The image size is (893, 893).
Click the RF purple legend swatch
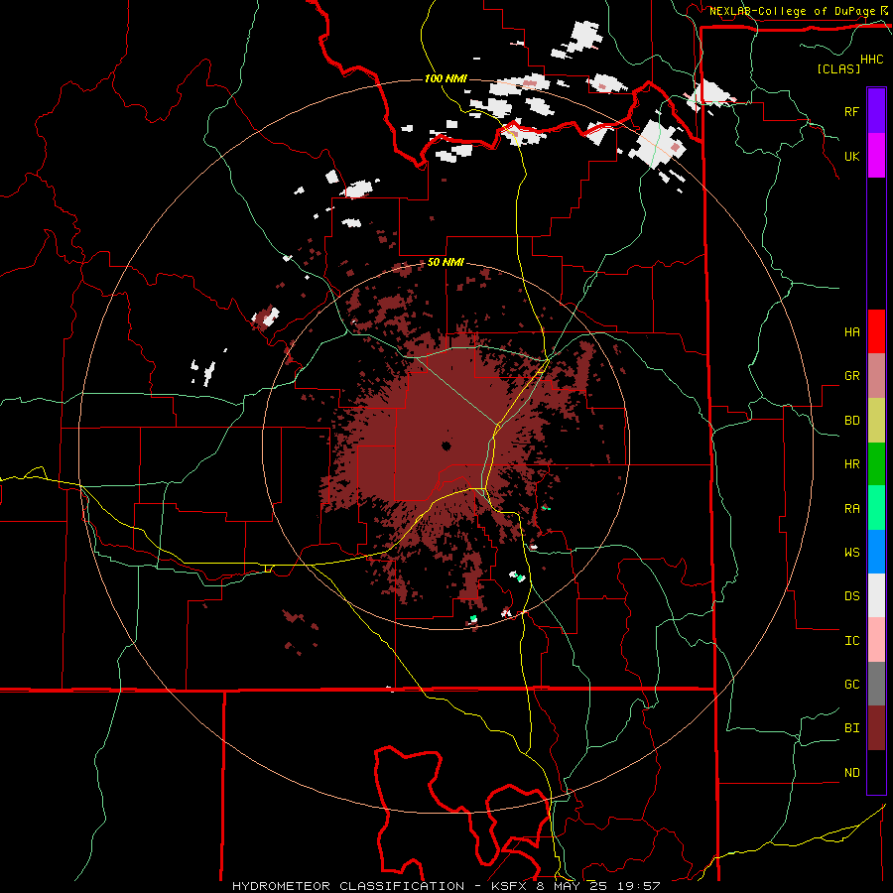(x=876, y=111)
